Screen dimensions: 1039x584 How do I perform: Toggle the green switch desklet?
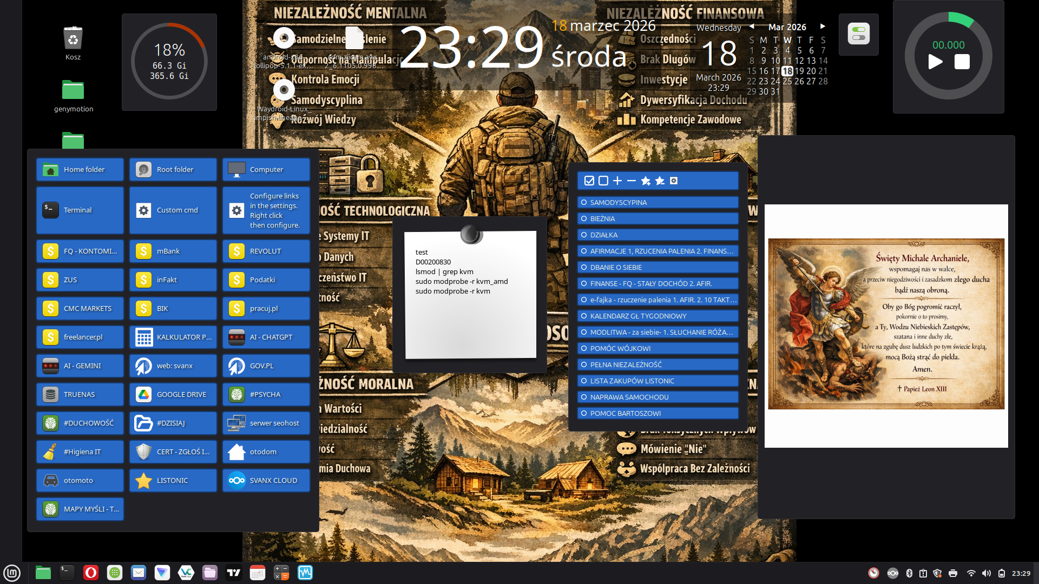pyautogui.click(x=859, y=34)
